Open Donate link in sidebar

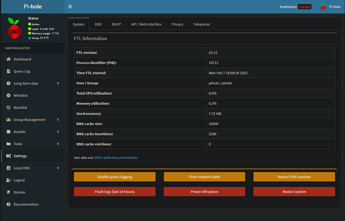pos(32,192)
